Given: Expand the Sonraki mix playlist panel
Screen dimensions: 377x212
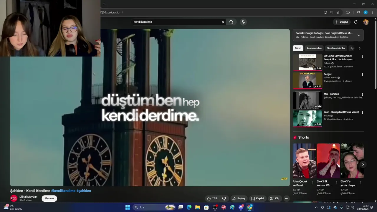Looking at the screenshot, I should 359,35.
